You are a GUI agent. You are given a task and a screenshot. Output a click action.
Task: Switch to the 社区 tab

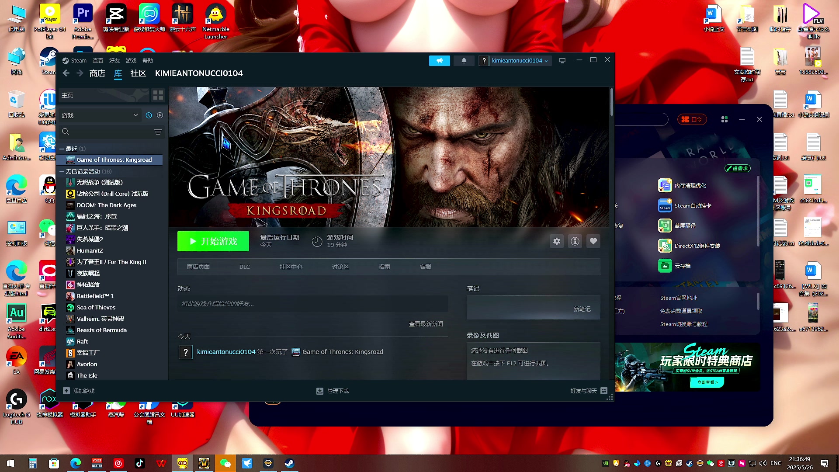tap(138, 73)
